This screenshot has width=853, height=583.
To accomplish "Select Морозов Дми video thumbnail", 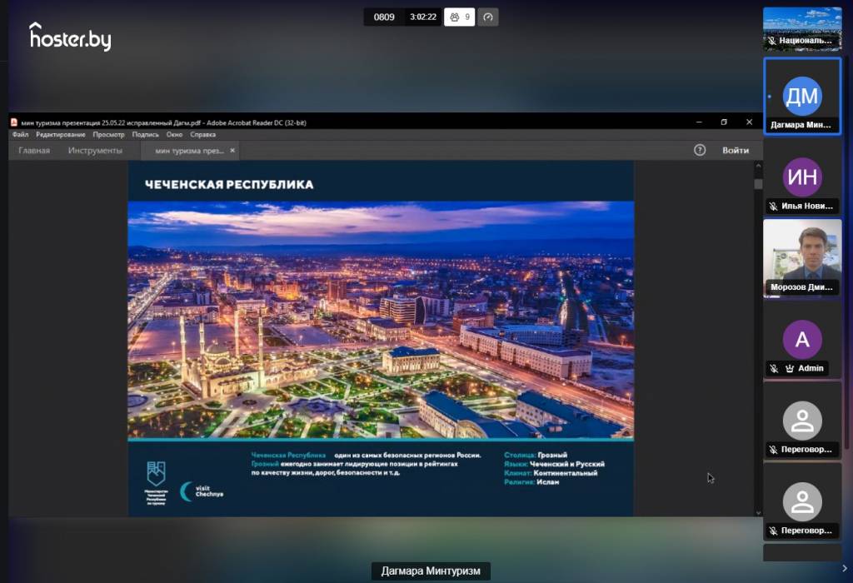I will [802, 258].
